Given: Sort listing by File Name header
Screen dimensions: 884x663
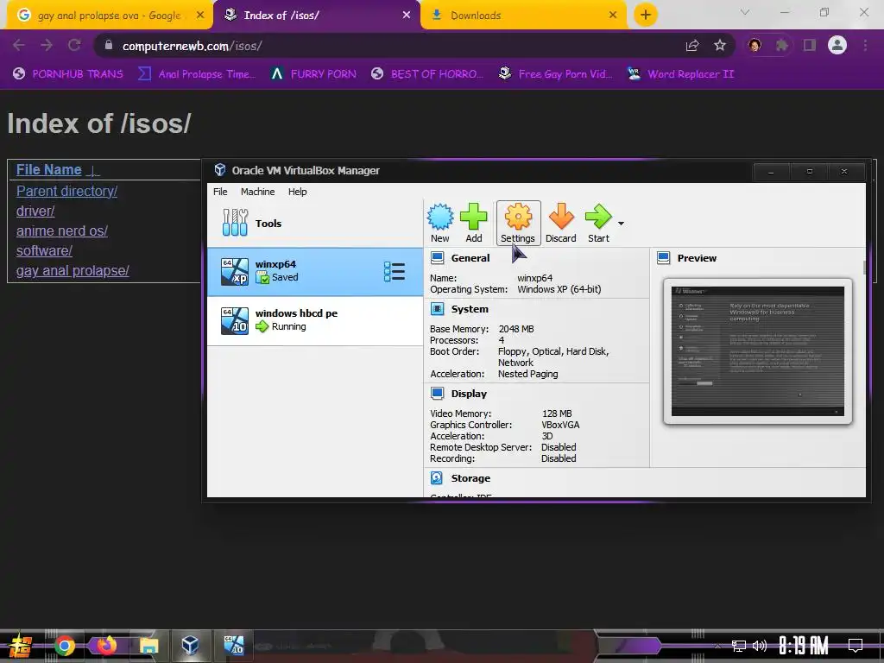Looking at the screenshot, I should coord(49,170).
